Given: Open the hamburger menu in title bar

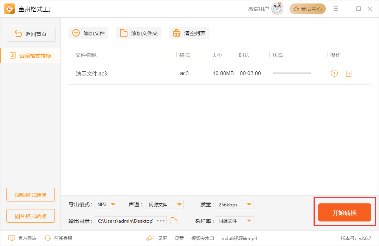Looking at the screenshot, I should click(x=336, y=9).
